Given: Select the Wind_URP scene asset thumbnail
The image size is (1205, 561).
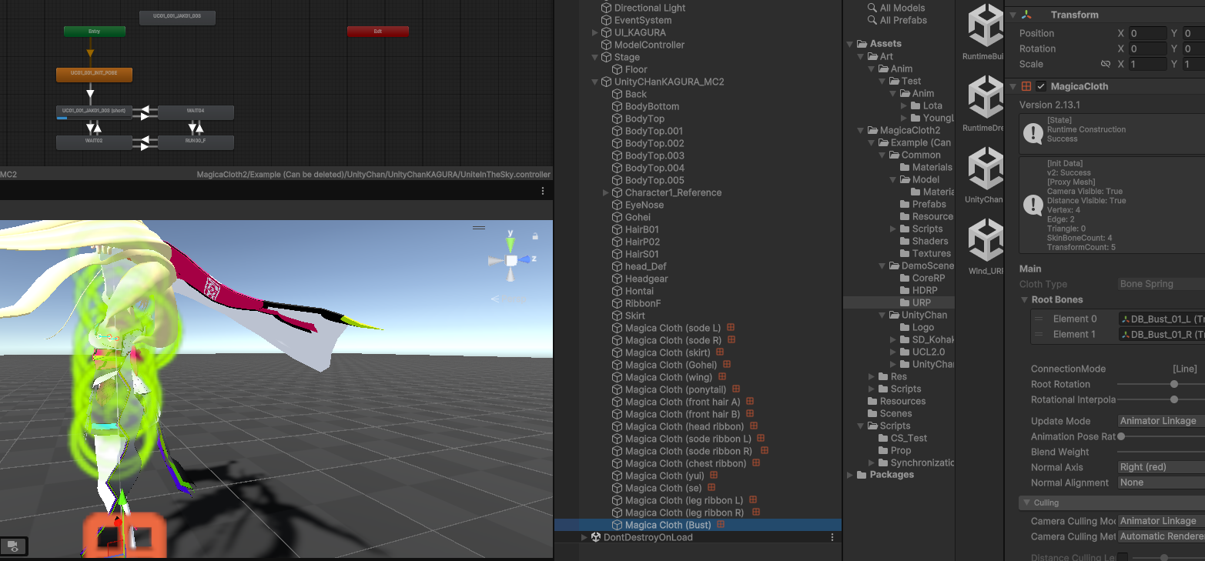Looking at the screenshot, I should [x=985, y=240].
